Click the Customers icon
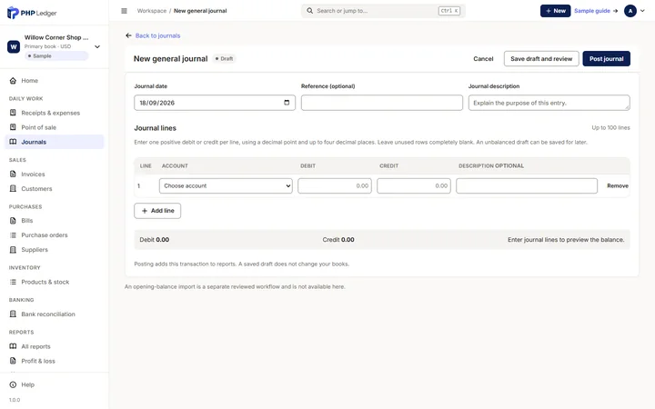655x409 pixels. click(13, 189)
